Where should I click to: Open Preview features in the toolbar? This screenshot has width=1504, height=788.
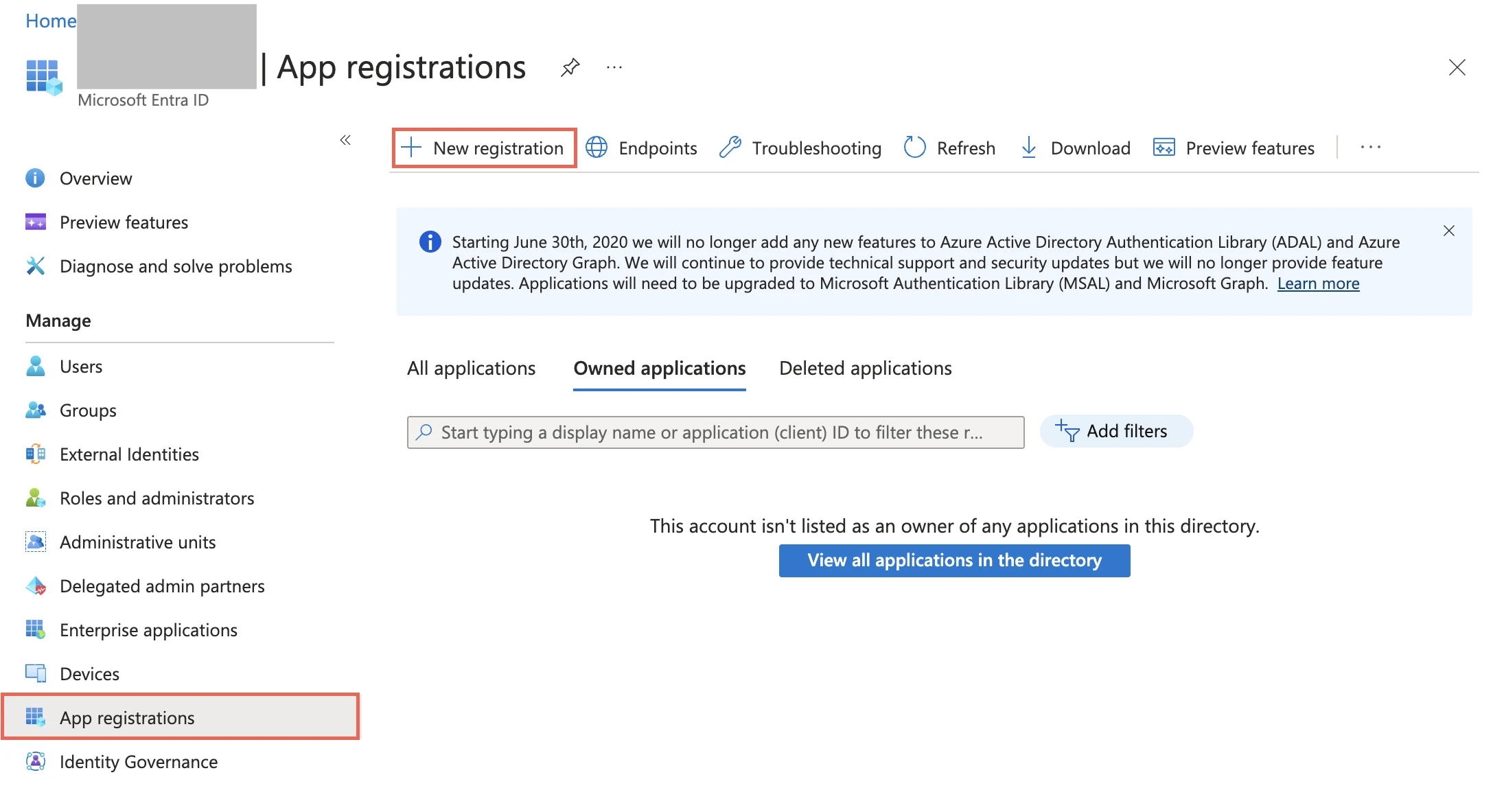[1234, 148]
